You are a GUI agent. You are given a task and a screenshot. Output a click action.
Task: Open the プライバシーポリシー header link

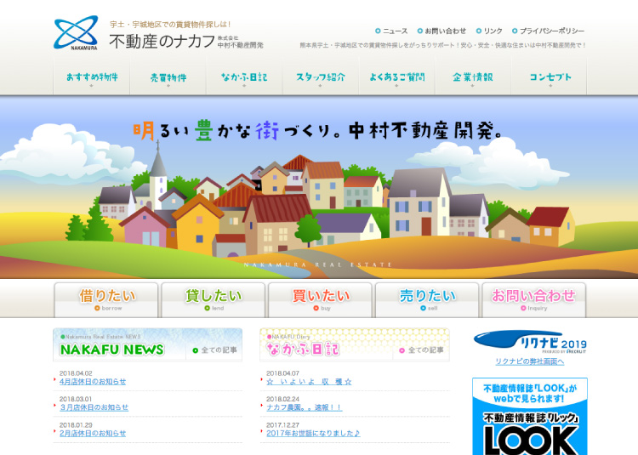click(552, 31)
